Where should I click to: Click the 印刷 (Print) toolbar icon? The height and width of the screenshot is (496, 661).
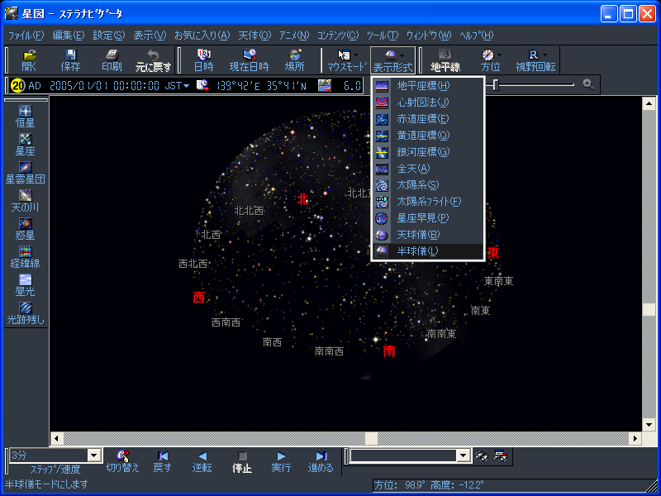(112, 60)
